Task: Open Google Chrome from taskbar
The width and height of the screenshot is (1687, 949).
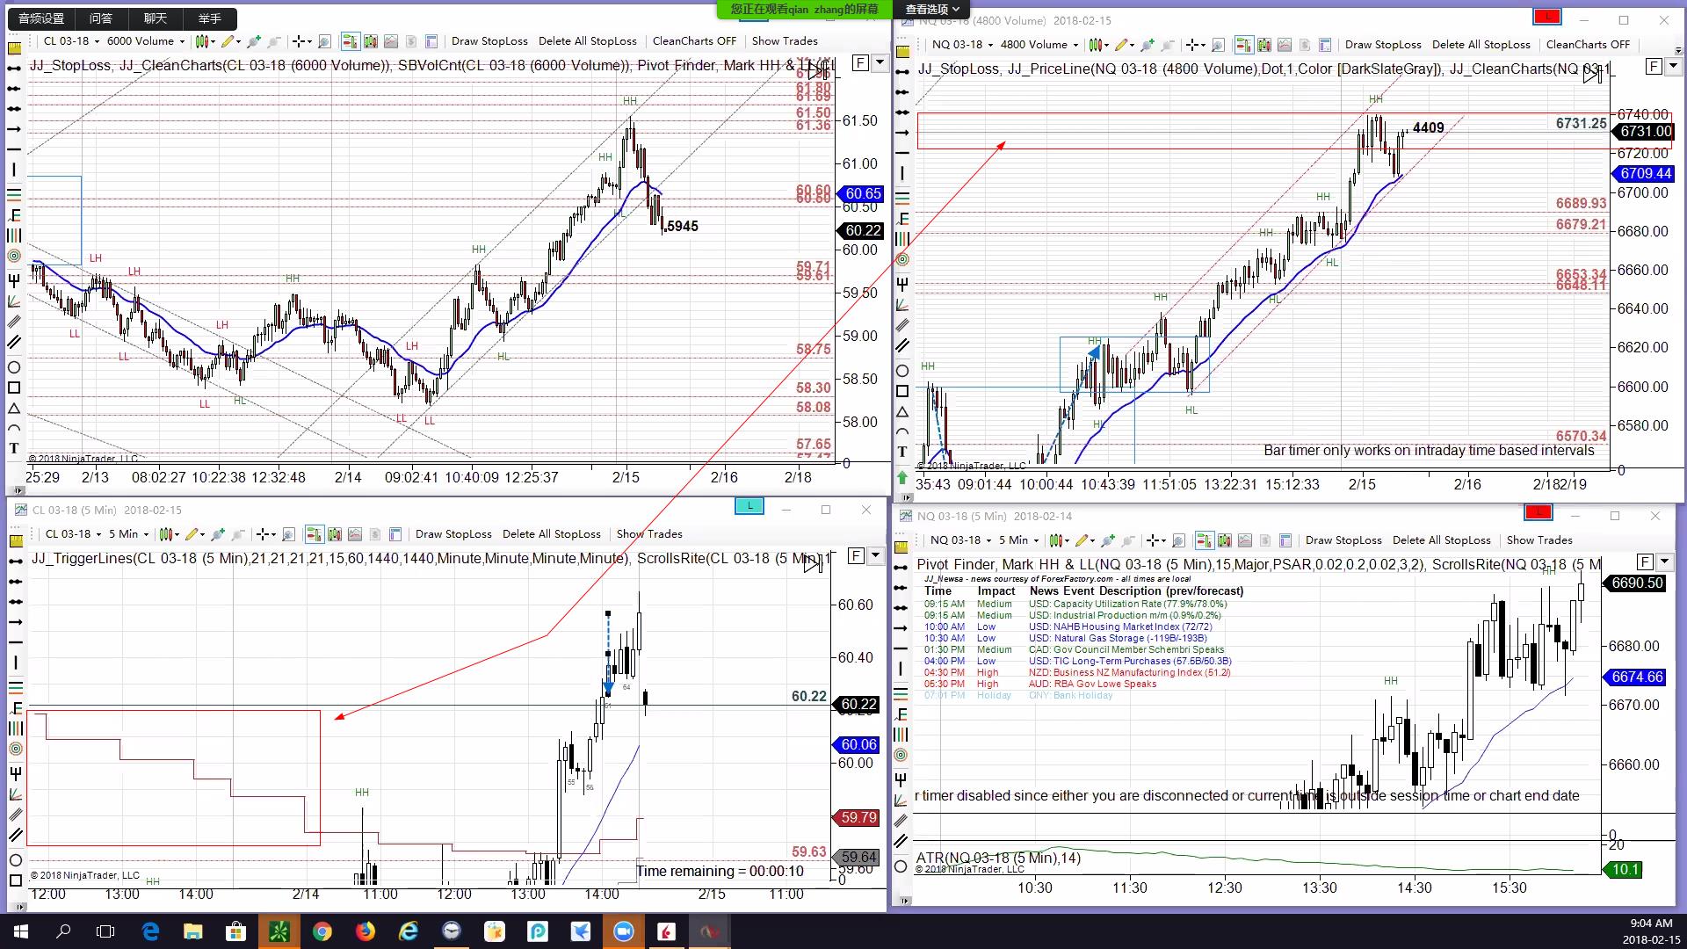Action: coord(322,931)
